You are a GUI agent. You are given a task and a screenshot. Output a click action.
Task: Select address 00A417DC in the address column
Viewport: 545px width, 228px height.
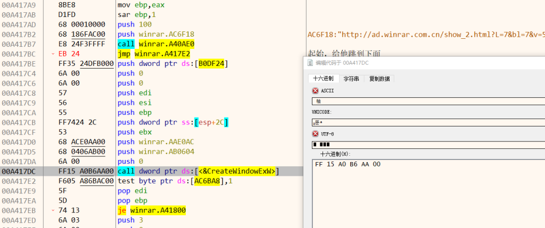point(19,171)
